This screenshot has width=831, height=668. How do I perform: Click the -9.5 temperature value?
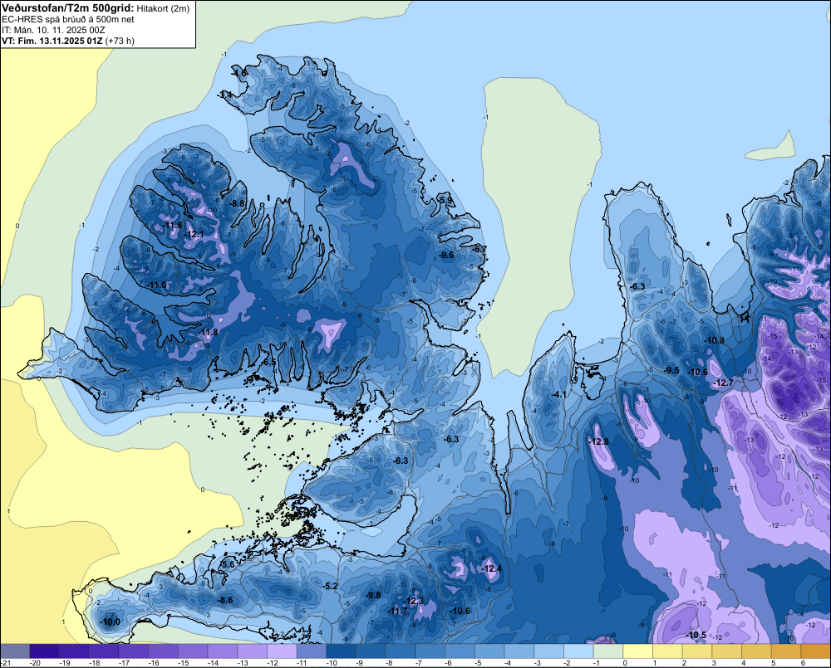672,371
